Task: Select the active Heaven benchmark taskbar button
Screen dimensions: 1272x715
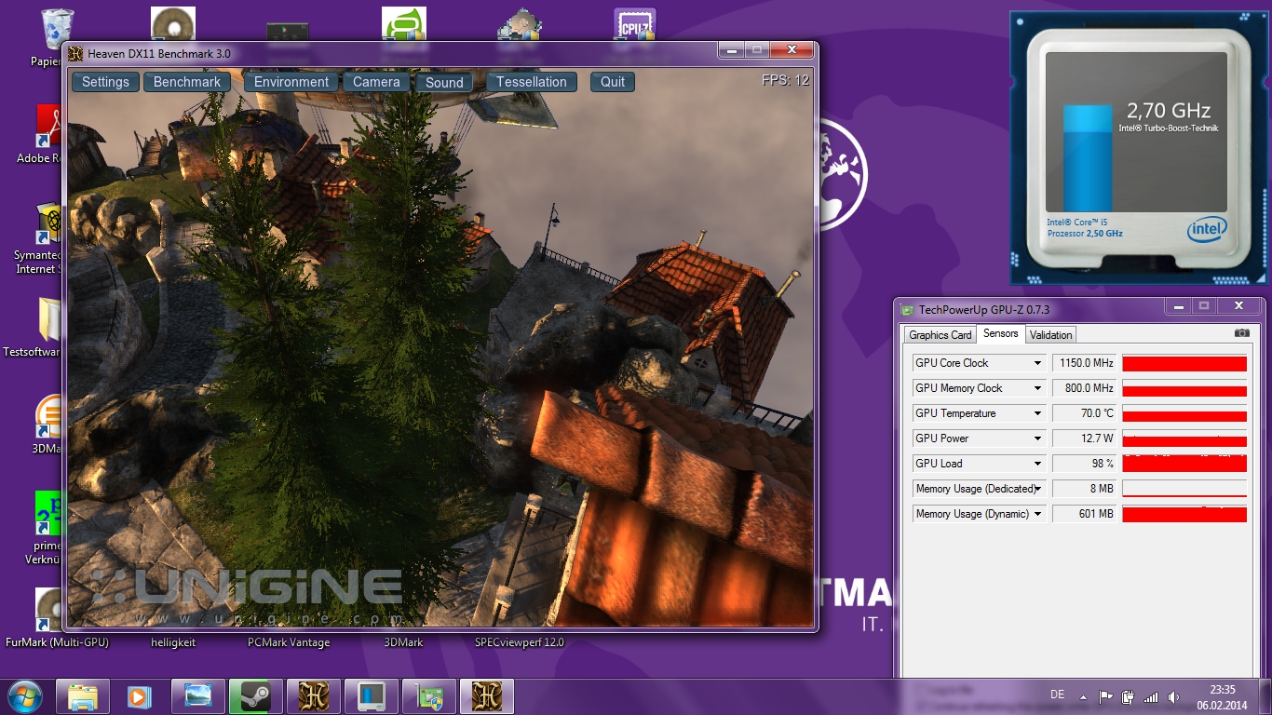Action: (x=487, y=696)
